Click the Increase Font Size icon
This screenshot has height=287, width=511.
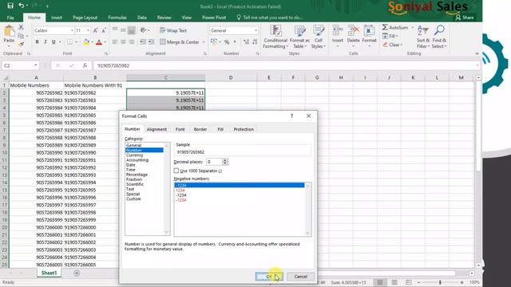96,30
